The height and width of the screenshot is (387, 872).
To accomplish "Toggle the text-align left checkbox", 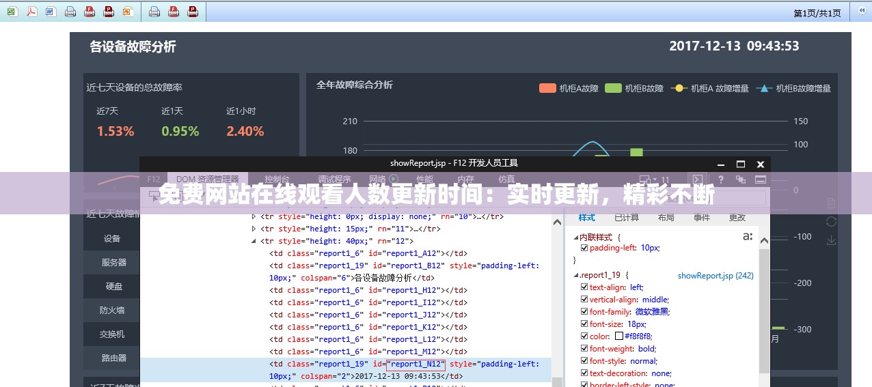I will 584,287.
